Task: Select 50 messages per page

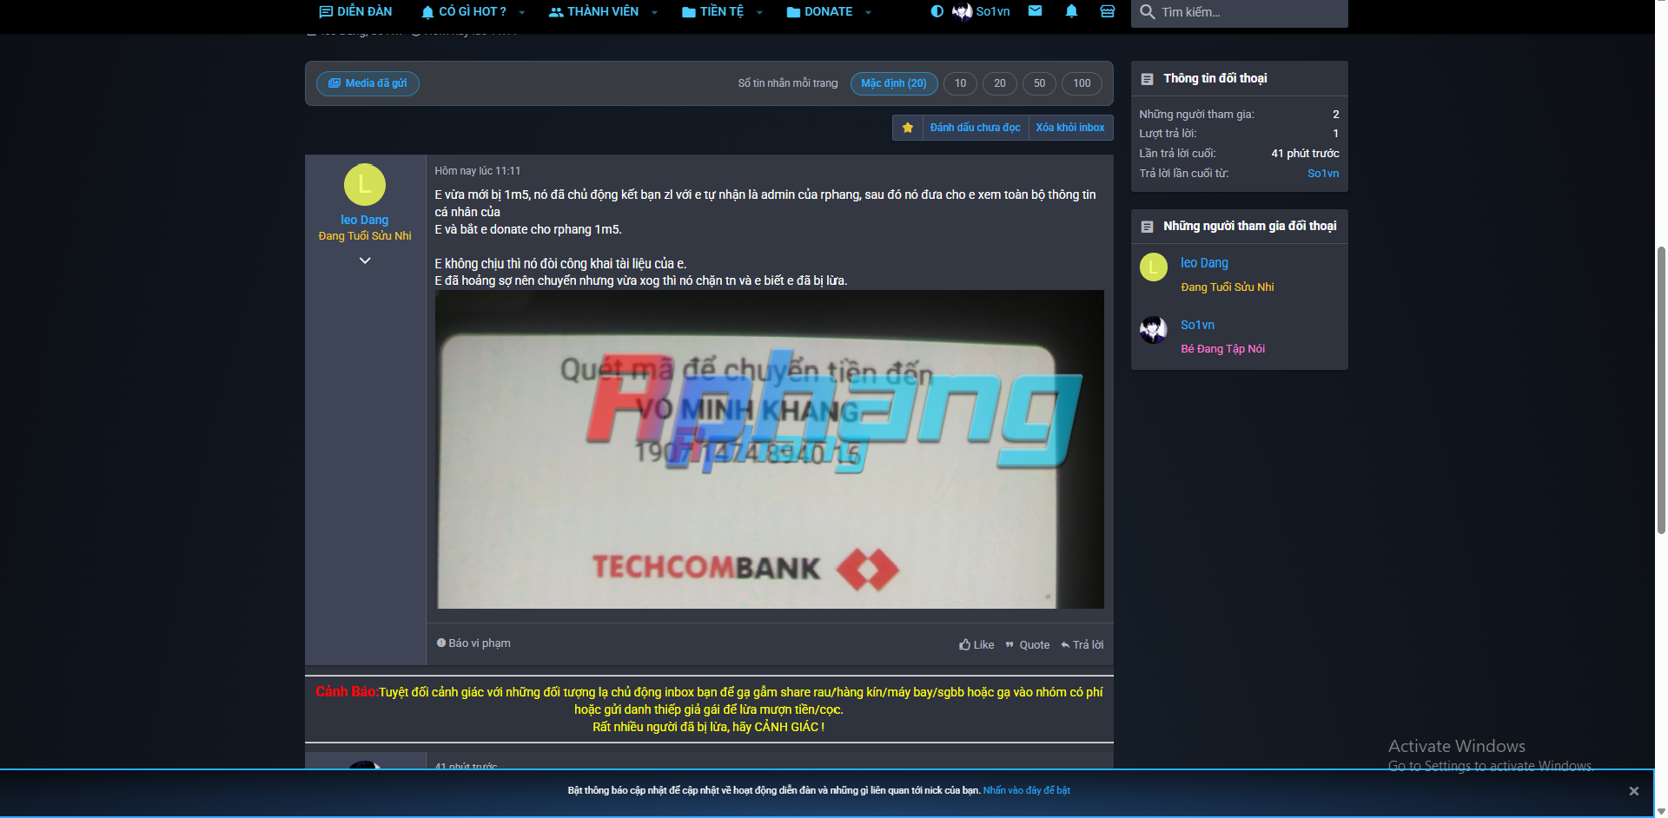Action: coord(1039,83)
